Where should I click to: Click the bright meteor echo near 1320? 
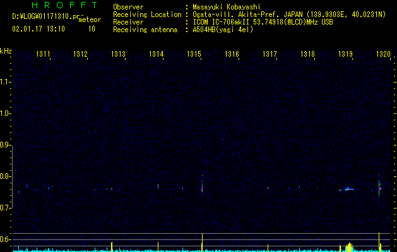(x=379, y=188)
